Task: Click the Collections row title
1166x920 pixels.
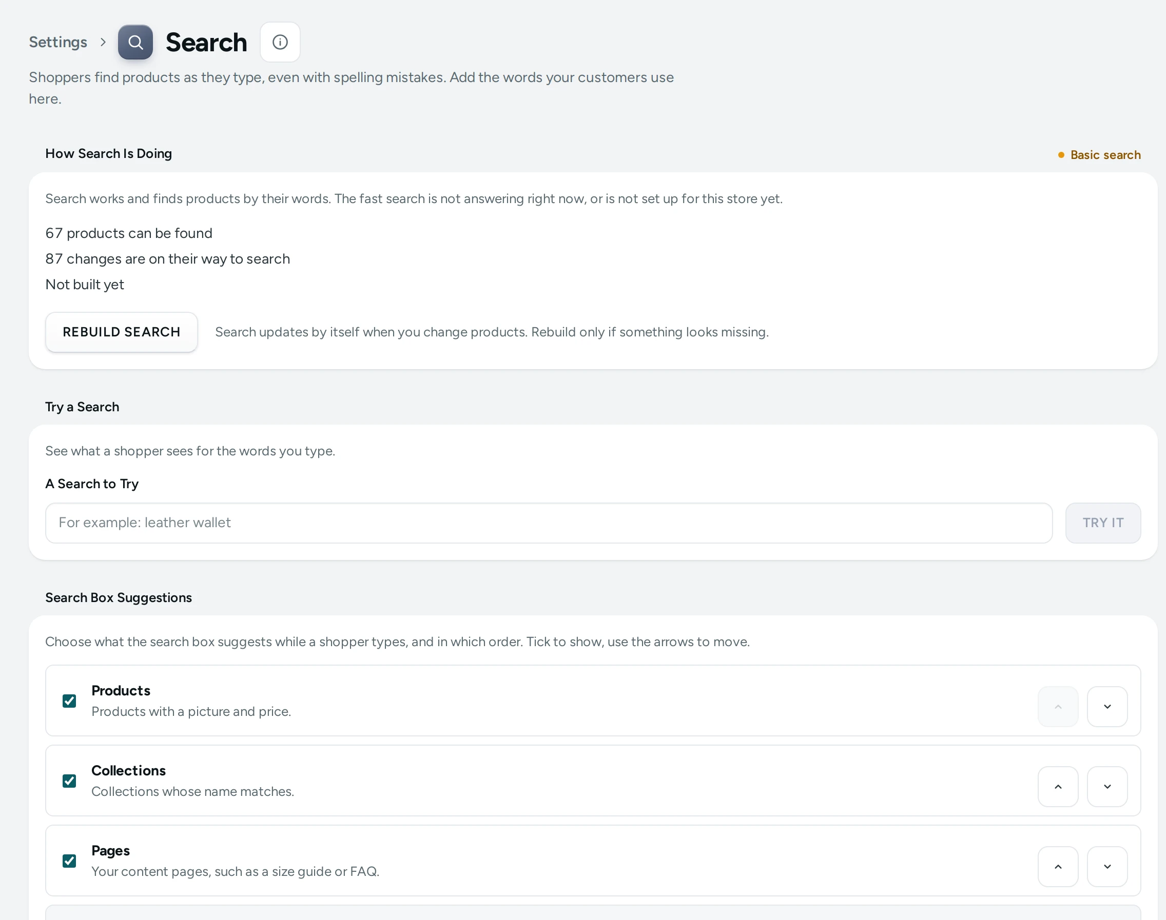Action: click(128, 770)
